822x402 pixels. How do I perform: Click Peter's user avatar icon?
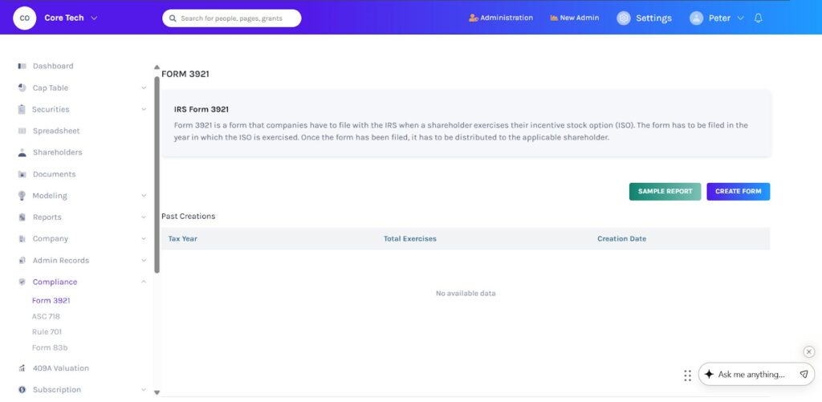click(696, 18)
